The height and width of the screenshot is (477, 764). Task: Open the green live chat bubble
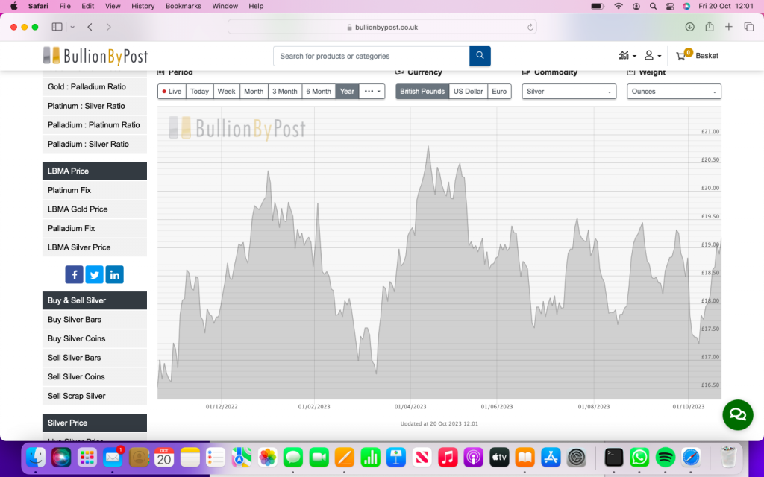click(737, 414)
